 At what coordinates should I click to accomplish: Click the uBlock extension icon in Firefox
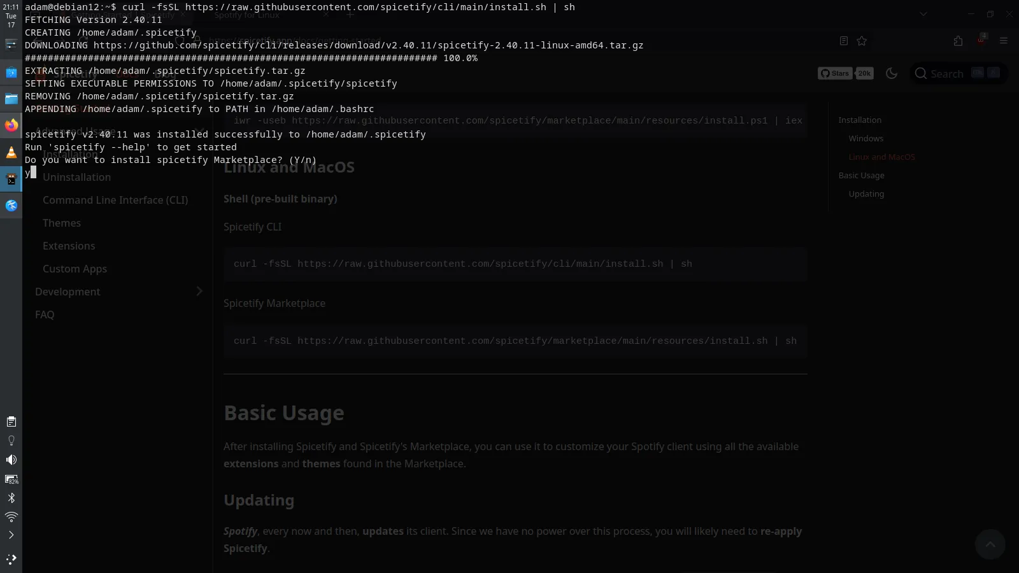pos(981,39)
